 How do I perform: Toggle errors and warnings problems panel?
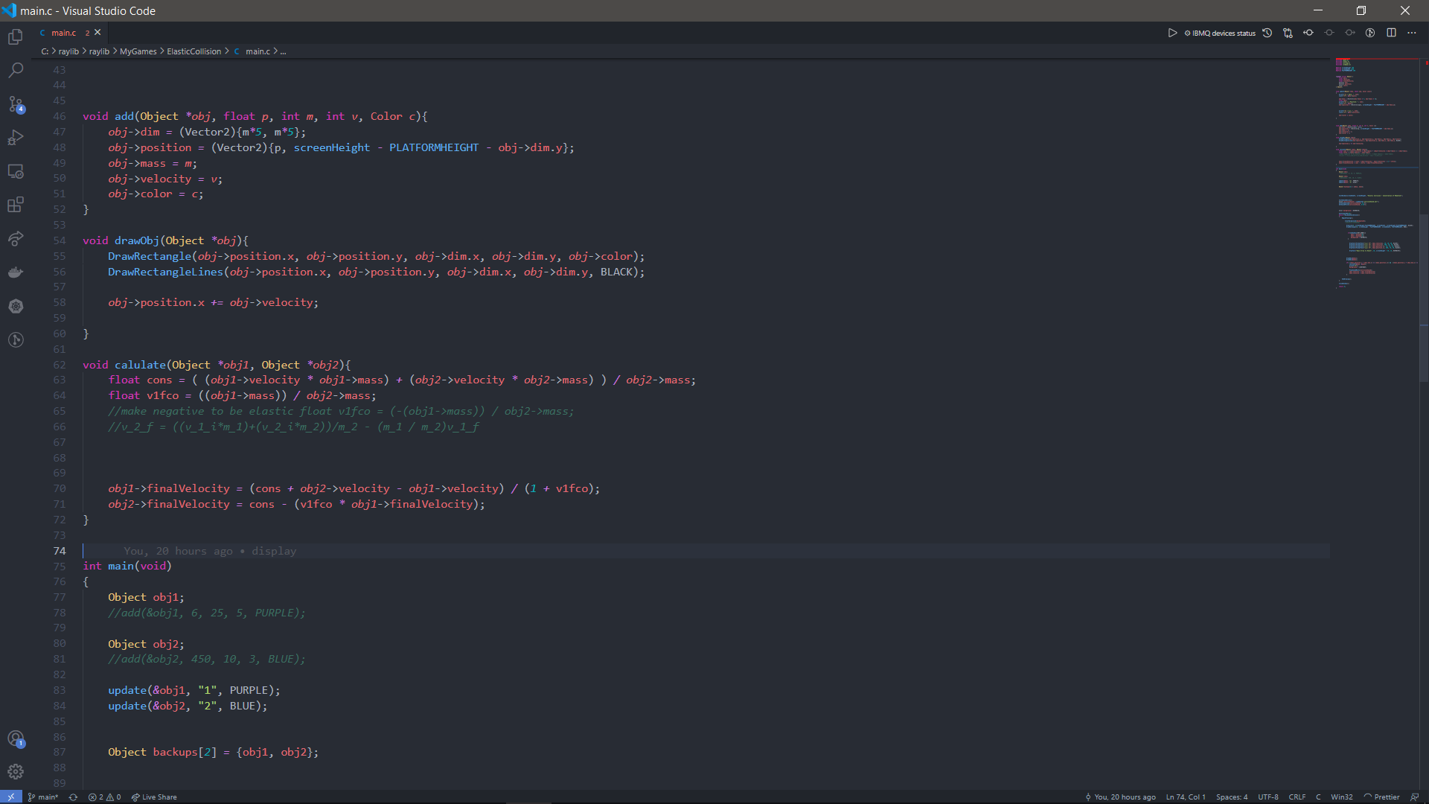pos(104,797)
